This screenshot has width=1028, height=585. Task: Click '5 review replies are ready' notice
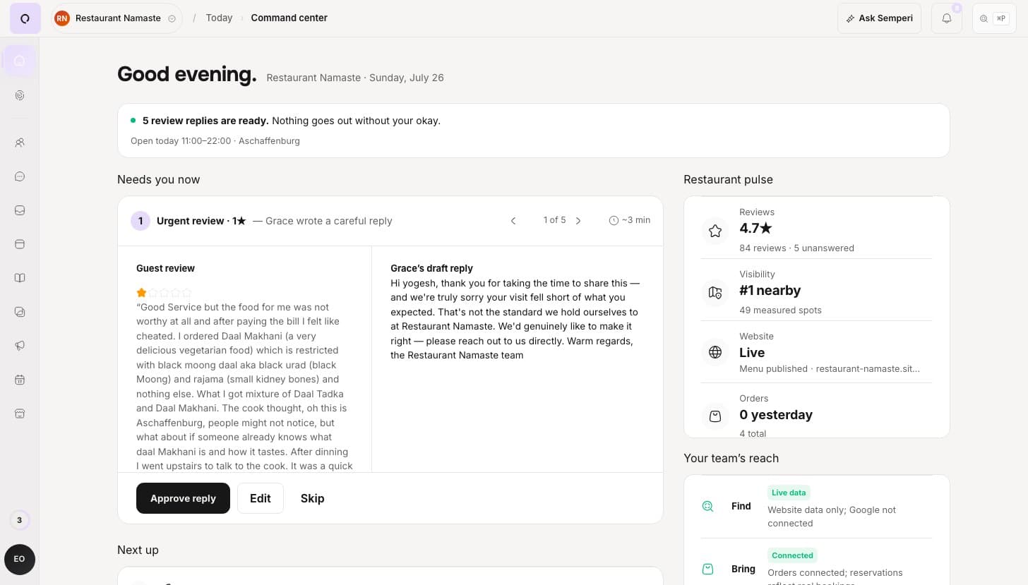pos(205,121)
